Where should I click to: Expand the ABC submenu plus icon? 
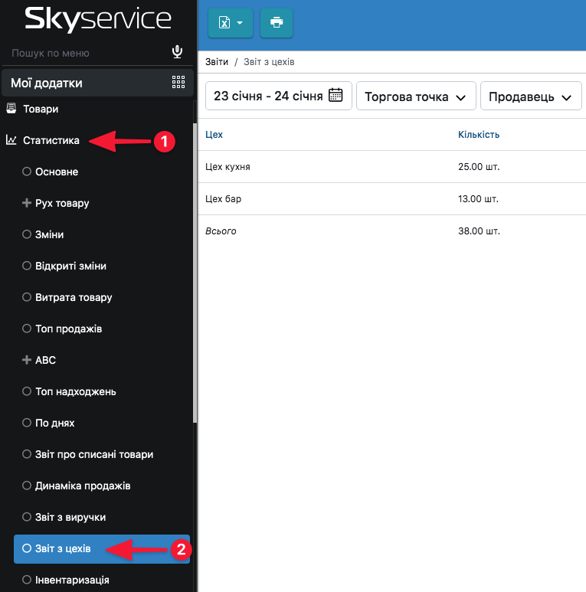[27, 360]
